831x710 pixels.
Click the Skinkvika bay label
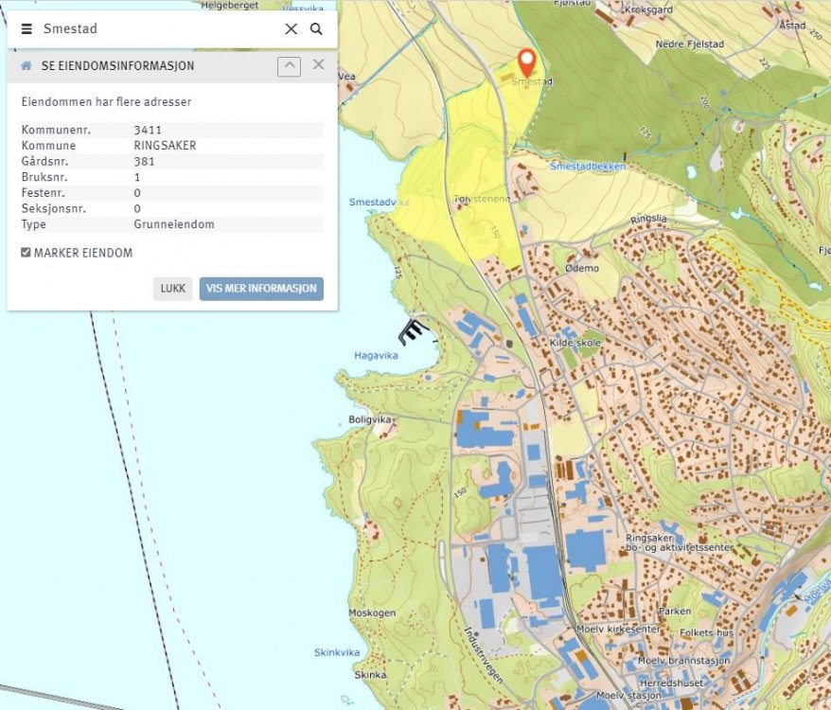[x=335, y=653]
